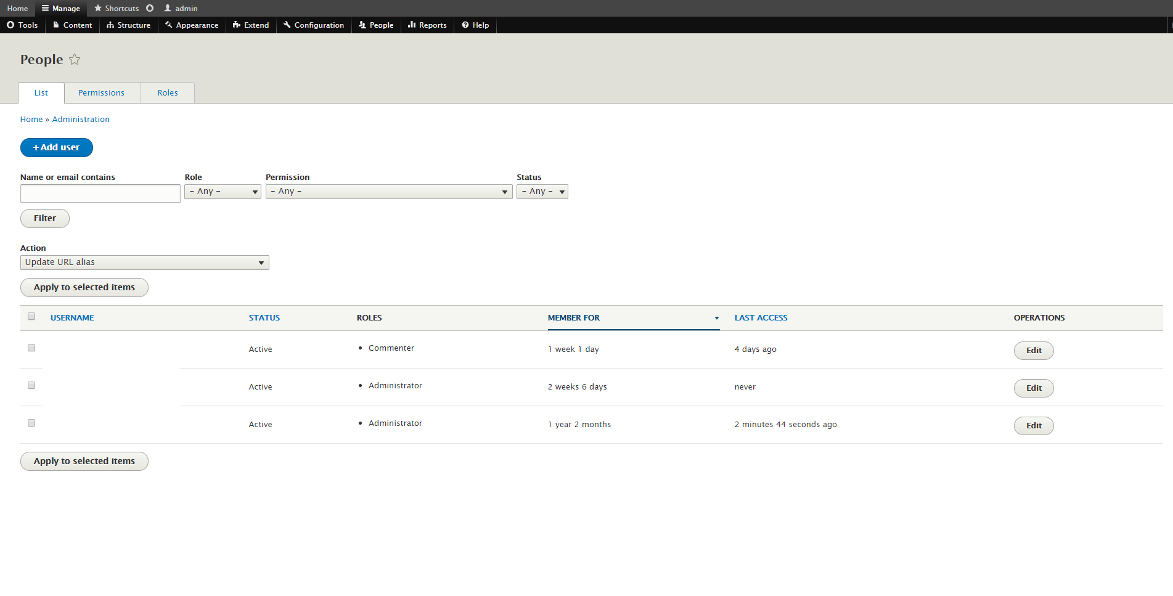The width and height of the screenshot is (1173, 596).
Task: Click the Add user button
Action: (57, 148)
